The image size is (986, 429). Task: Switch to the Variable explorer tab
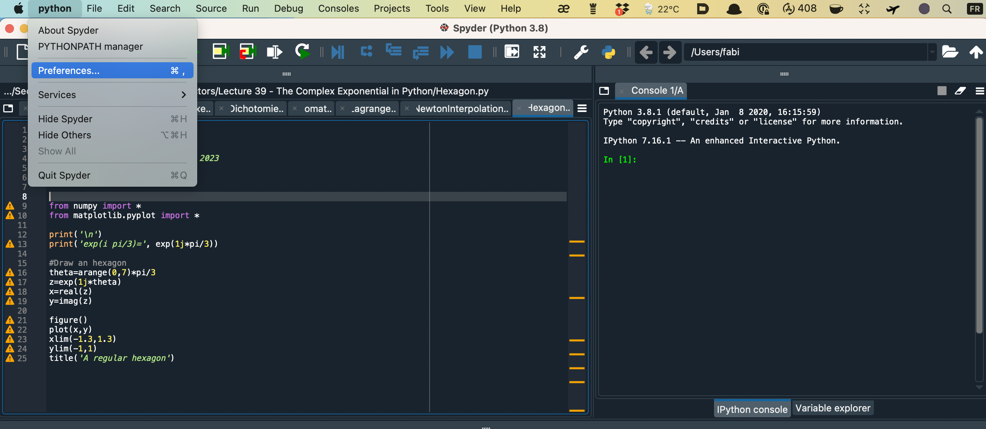[832, 408]
